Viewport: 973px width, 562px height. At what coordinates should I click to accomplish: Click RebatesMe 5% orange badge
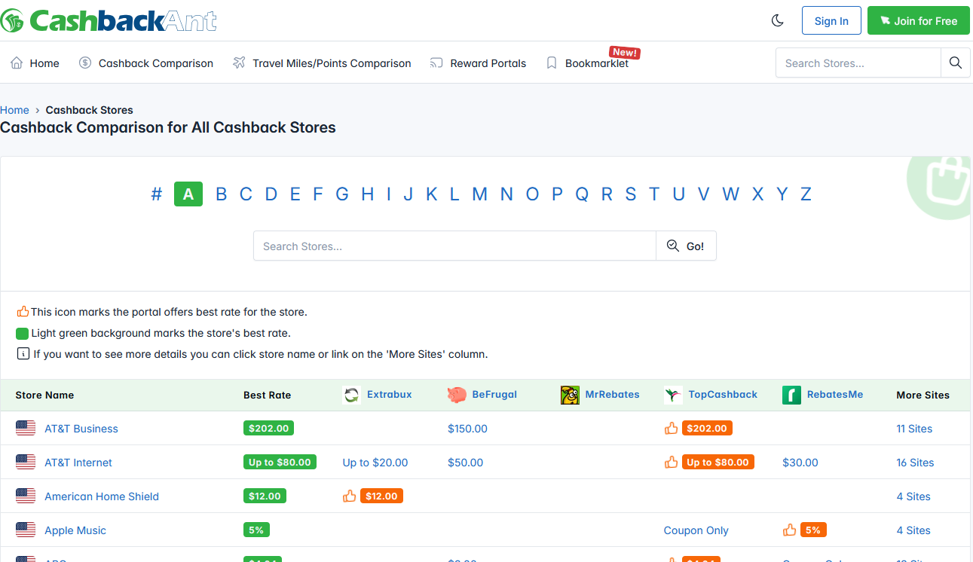pyautogui.click(x=813, y=530)
